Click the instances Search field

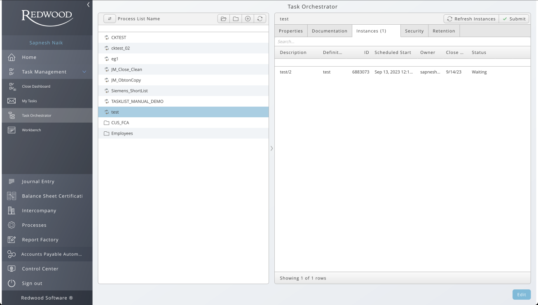click(402, 42)
